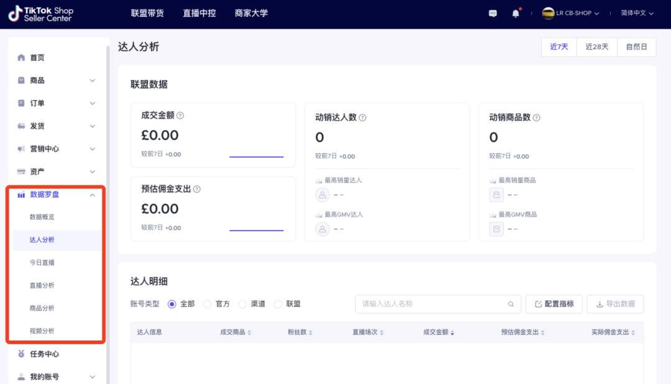
Task: Show help for 成交金额
Action: pos(180,115)
